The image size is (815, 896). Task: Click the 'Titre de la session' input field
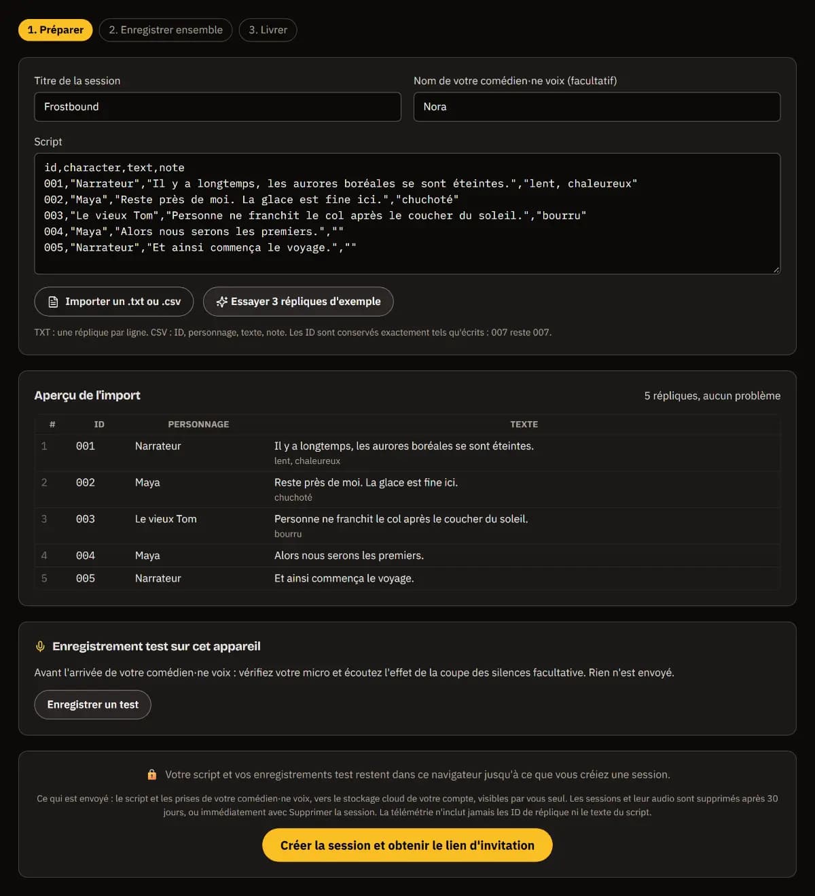click(x=217, y=107)
